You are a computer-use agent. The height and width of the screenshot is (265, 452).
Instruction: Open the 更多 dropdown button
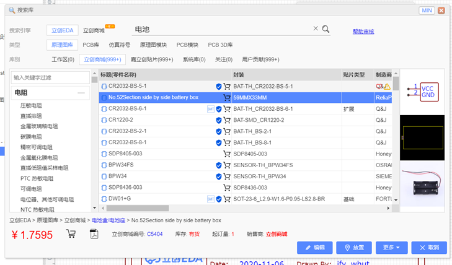pos(391,248)
